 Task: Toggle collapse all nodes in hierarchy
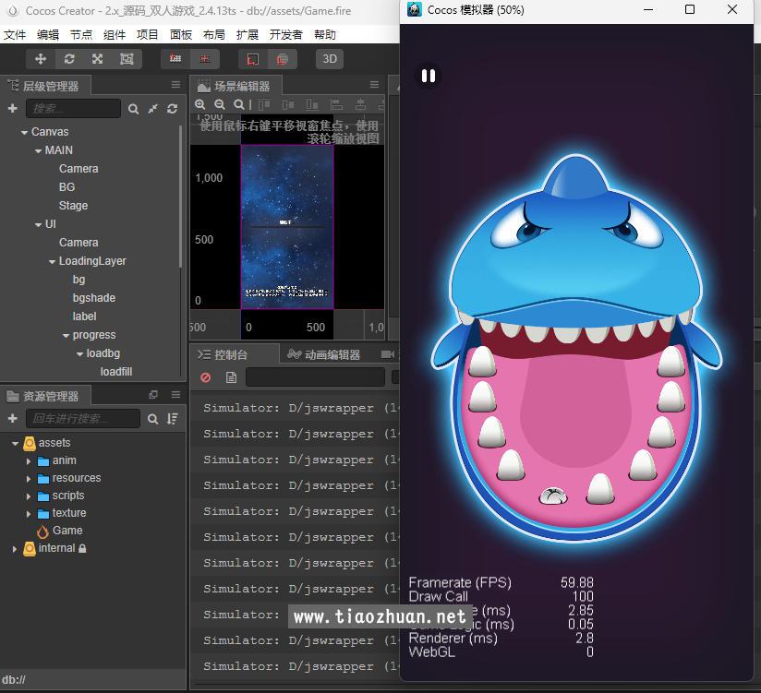coord(153,109)
